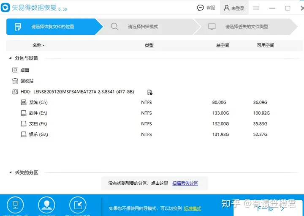Select the 系统 (C:\) partition
Screen dimensions: 304x216
point(39,102)
